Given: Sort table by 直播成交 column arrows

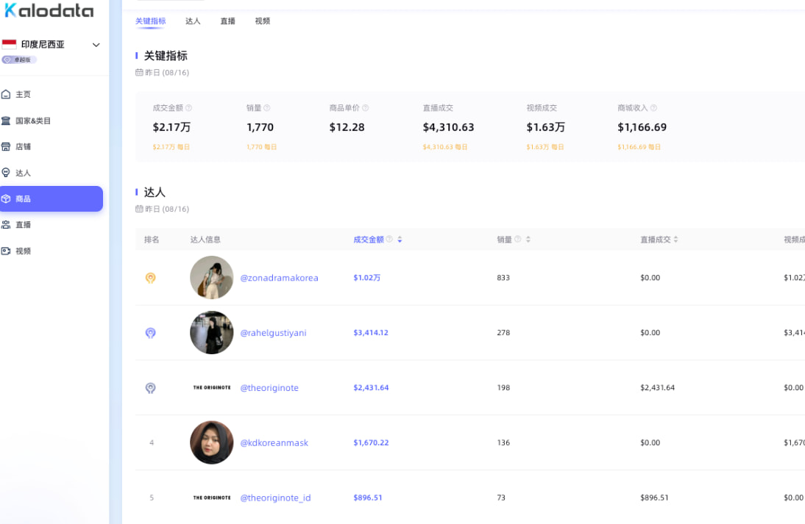Looking at the screenshot, I should coord(675,240).
